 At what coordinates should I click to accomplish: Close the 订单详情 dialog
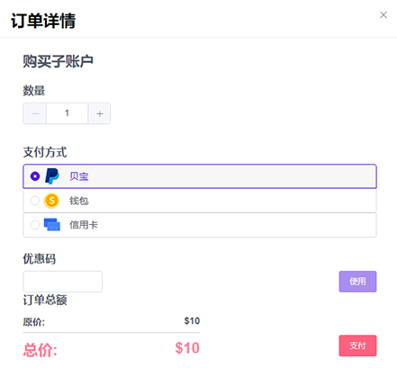tap(383, 15)
